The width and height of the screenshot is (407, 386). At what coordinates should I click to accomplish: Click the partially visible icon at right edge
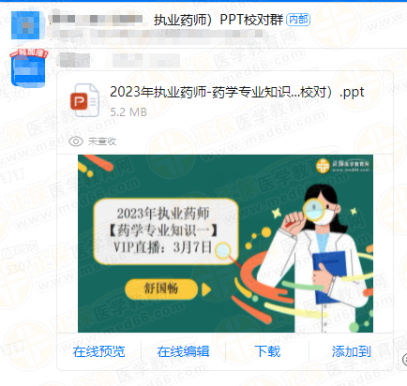tap(404, 360)
